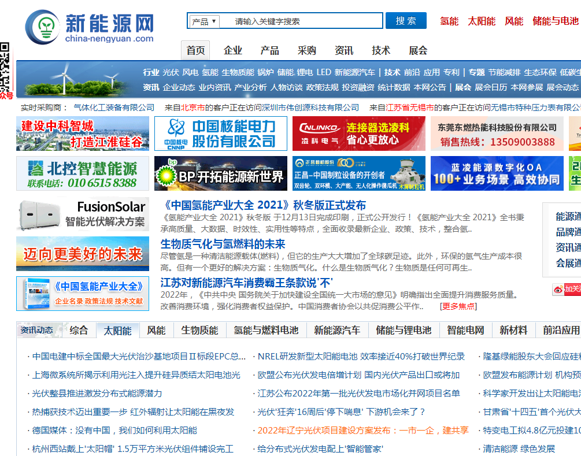Open the 产品 search category dropdown
Viewport: 581px width, 456px height.
tap(205, 21)
